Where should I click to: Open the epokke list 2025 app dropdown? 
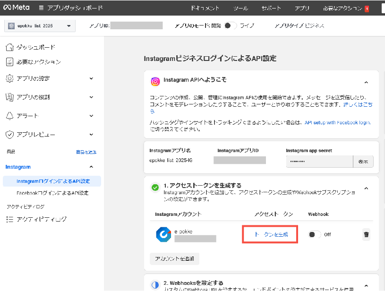[40, 26]
